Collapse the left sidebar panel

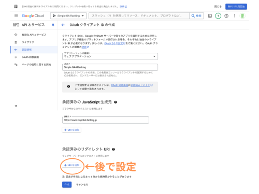coord(16,106)
